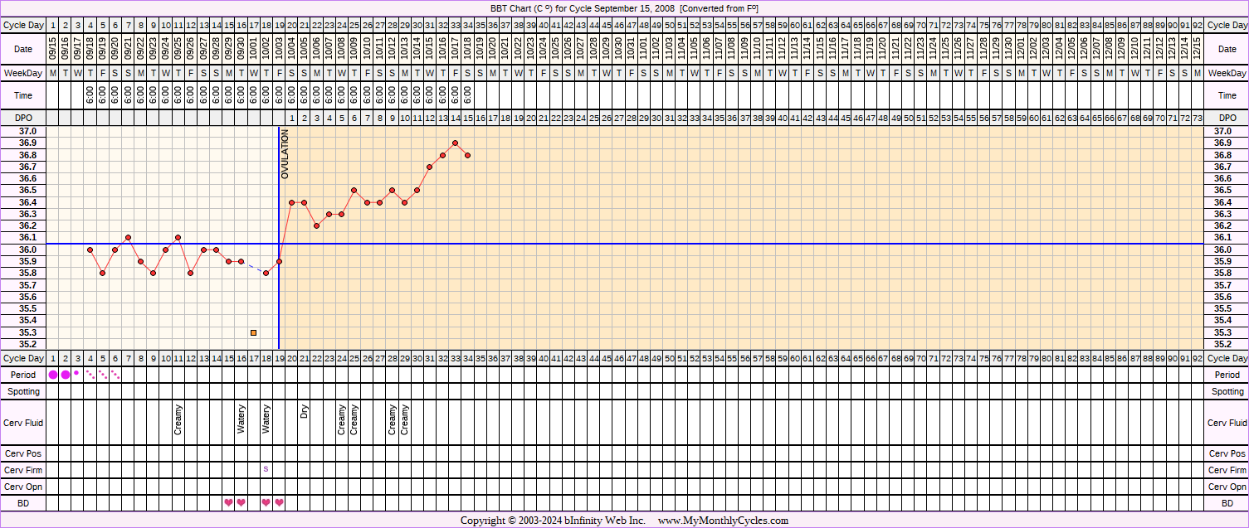
Task: Click the purple S in Cerv Firm row
Action: click(266, 469)
